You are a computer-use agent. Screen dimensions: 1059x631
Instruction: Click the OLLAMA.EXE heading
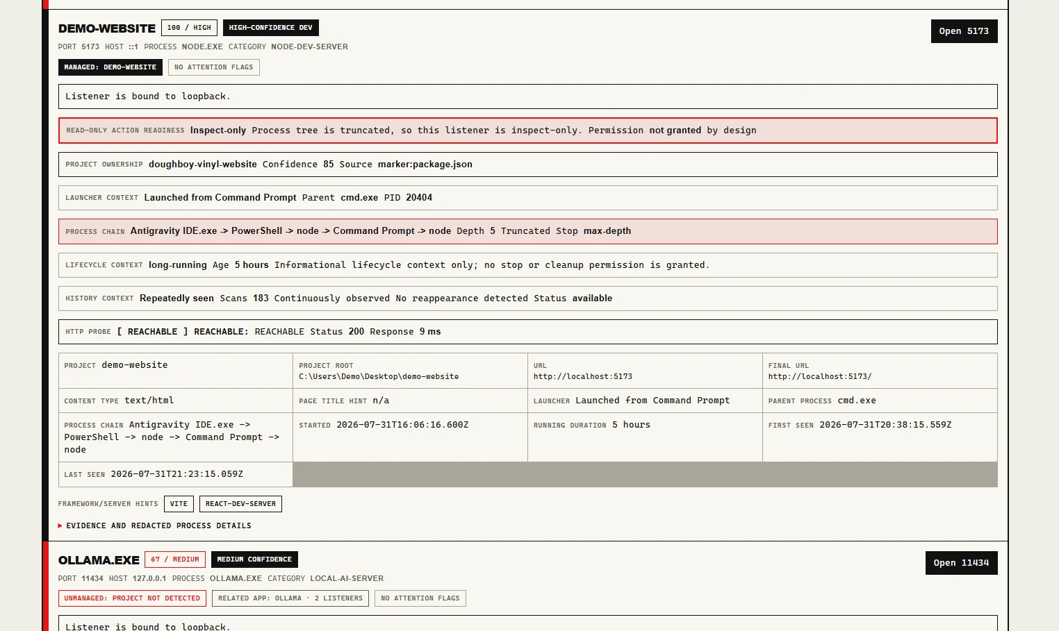(99, 560)
